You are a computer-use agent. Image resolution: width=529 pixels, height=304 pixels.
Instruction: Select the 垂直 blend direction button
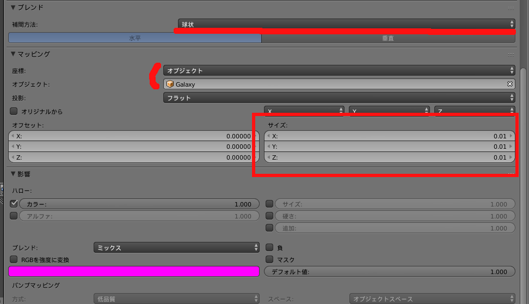point(389,38)
